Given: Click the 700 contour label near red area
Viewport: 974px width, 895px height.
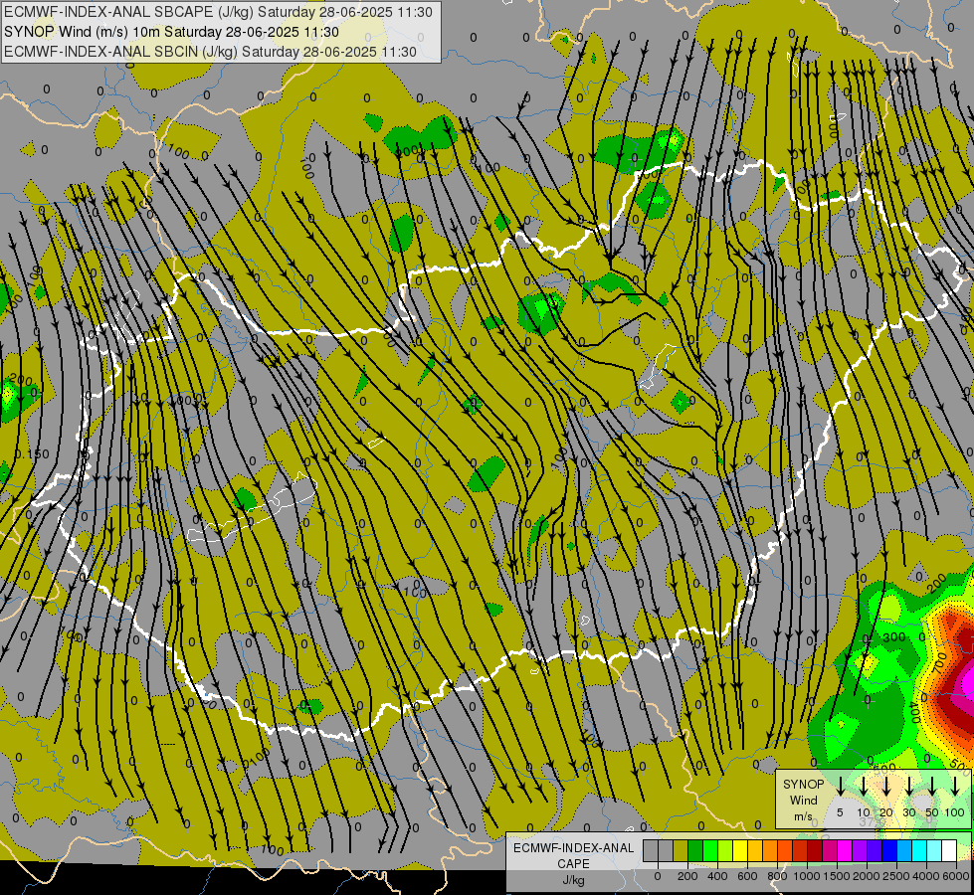Looking at the screenshot, I should click(939, 663).
